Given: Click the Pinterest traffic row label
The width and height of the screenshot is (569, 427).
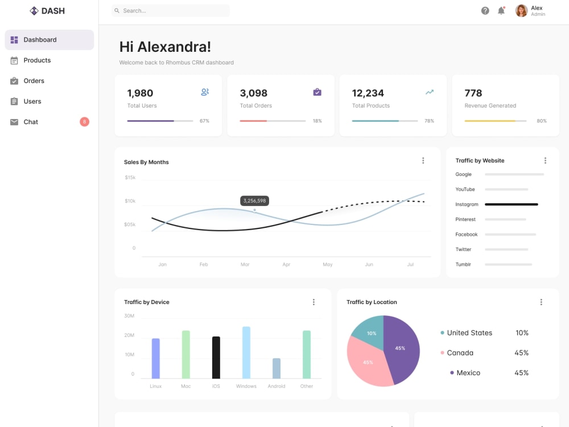Looking at the screenshot, I should [465, 219].
